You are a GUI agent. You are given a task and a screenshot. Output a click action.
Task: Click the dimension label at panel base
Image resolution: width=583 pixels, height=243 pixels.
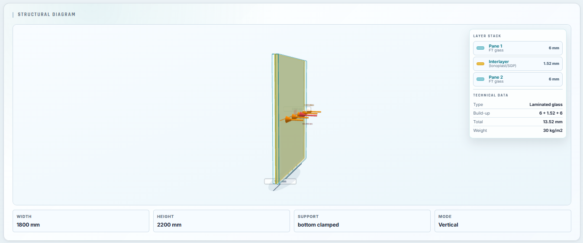(x=280, y=182)
